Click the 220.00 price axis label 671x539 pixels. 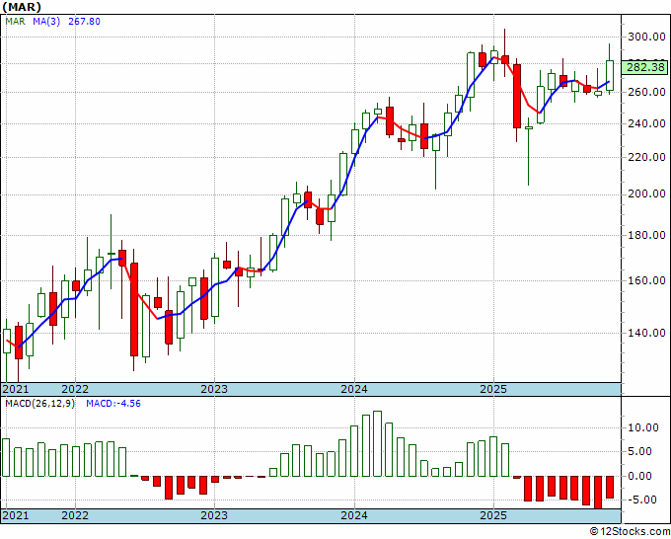646,157
